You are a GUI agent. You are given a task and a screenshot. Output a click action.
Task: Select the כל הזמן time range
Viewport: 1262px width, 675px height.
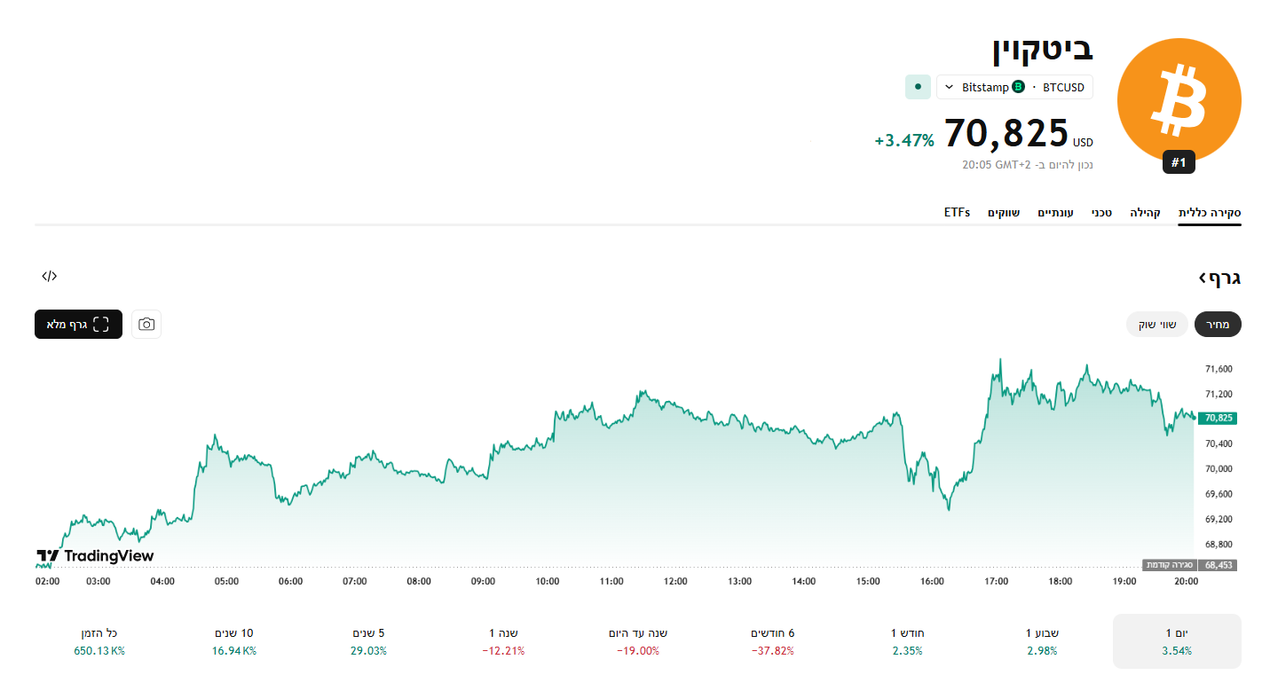coord(99,641)
